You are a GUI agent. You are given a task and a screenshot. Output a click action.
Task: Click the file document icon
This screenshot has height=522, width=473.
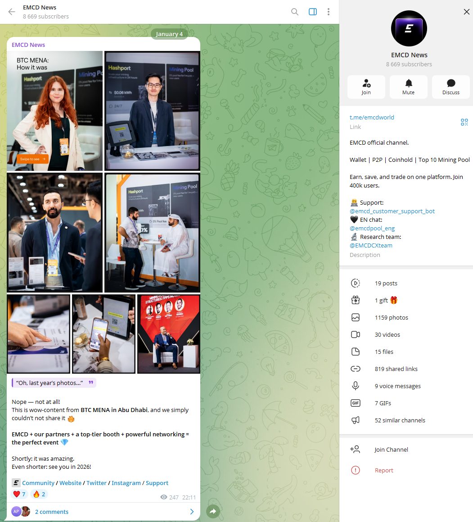[356, 352]
